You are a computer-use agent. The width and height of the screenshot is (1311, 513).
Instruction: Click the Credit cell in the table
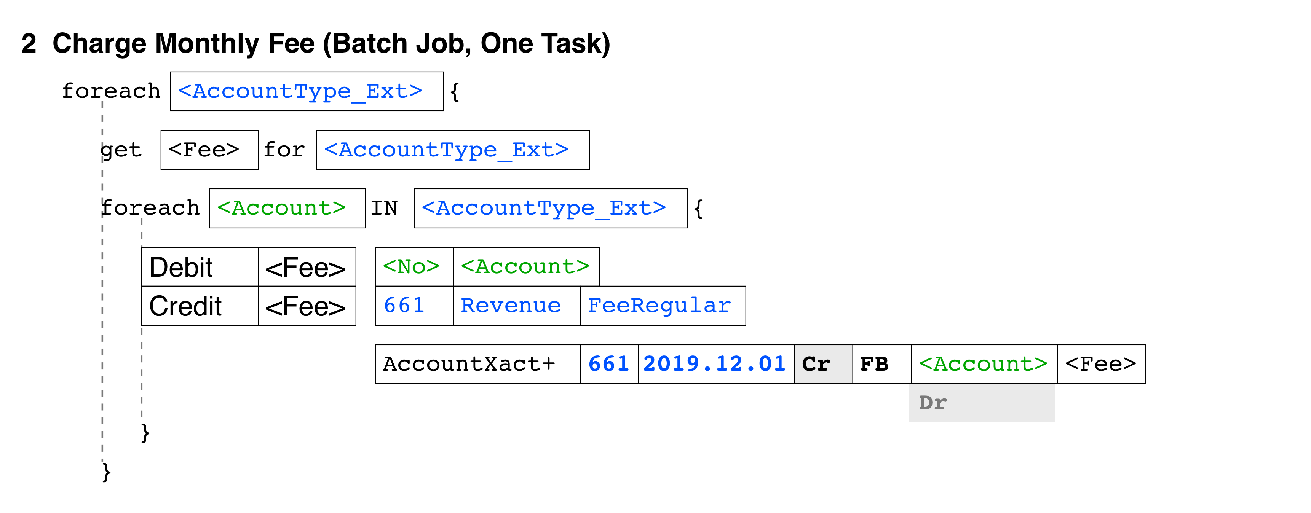click(200, 306)
